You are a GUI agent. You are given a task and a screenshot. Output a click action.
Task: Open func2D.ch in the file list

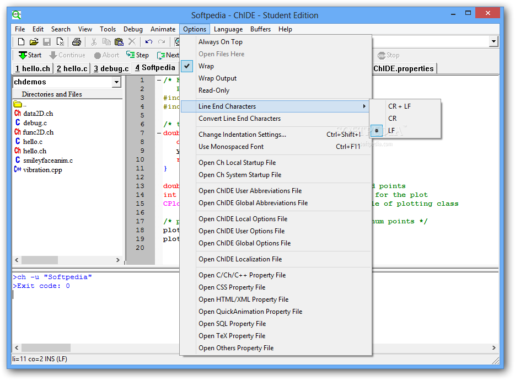[34, 132]
